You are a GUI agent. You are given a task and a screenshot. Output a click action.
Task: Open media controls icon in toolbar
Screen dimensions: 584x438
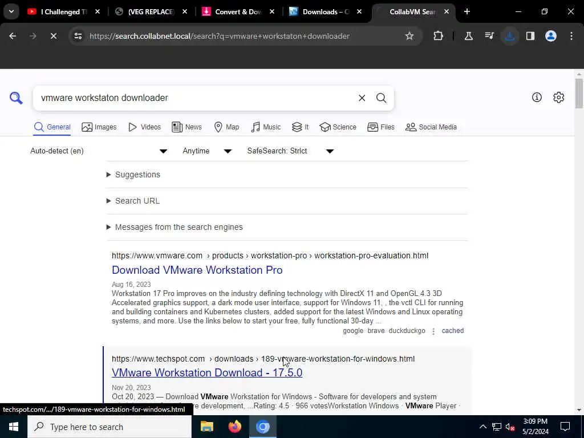click(x=489, y=36)
